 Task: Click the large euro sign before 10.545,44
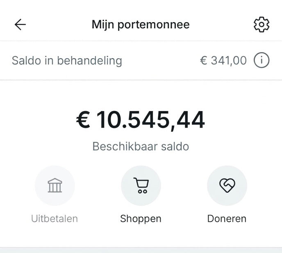pos(83,120)
